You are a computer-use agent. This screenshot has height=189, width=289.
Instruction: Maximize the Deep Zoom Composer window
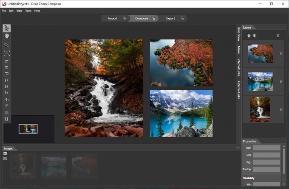coord(272,4)
